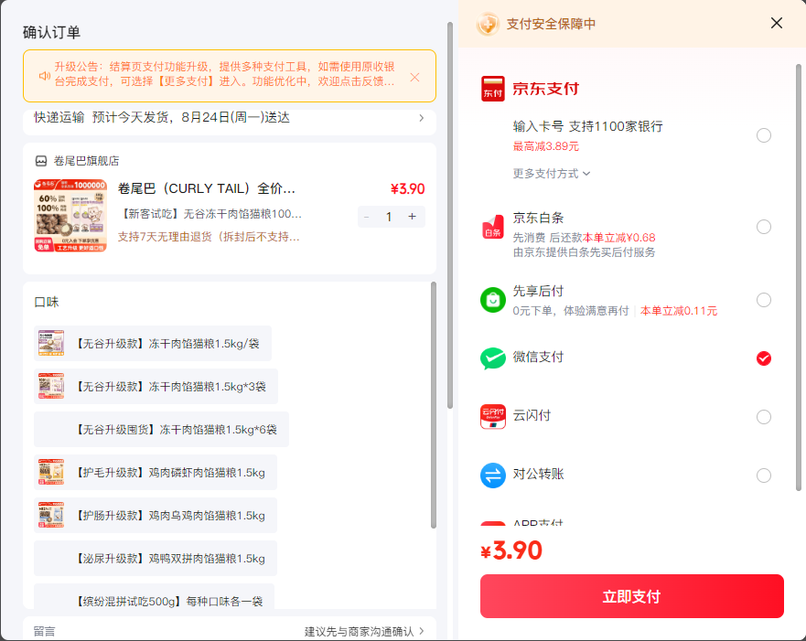Expand 更多支付方式 dropdown
Screen dimensions: 806x641
point(551,174)
